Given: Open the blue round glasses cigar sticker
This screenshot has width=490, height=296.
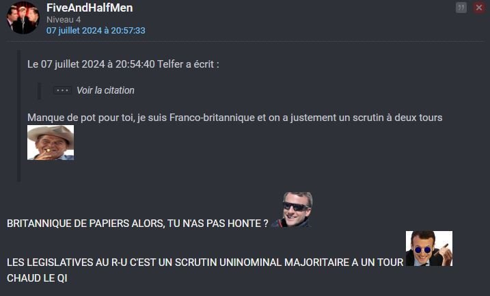Looking at the screenshot, I should tap(429, 249).
